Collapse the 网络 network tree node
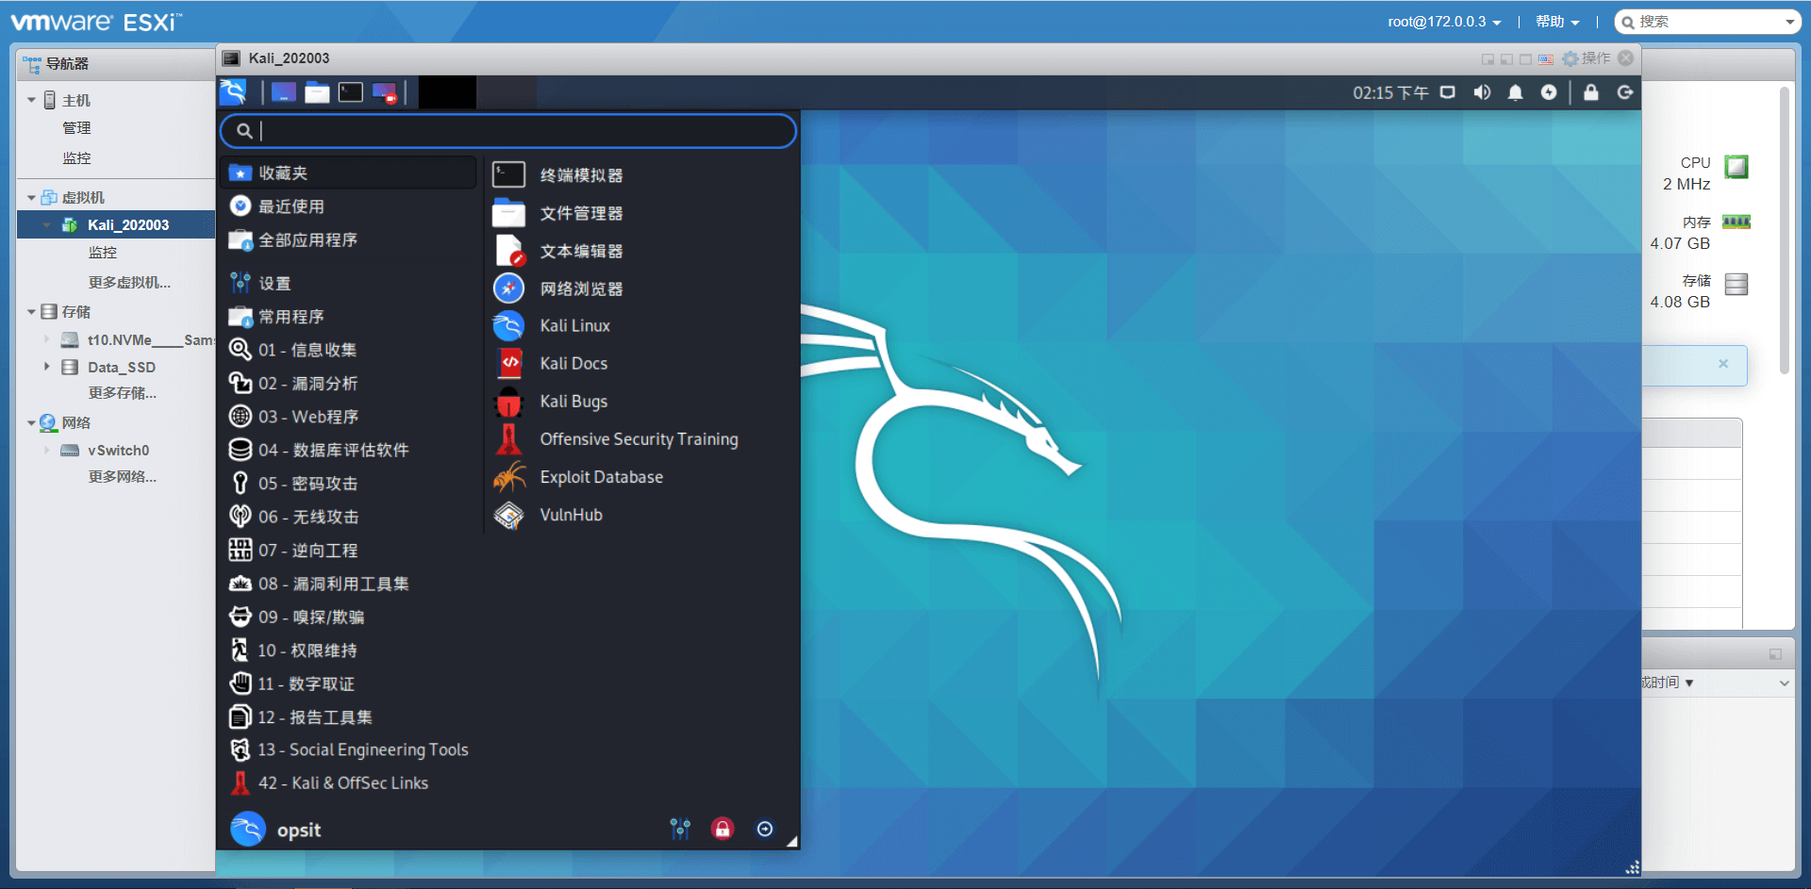Viewport: 1811px width, 889px height. [x=31, y=423]
